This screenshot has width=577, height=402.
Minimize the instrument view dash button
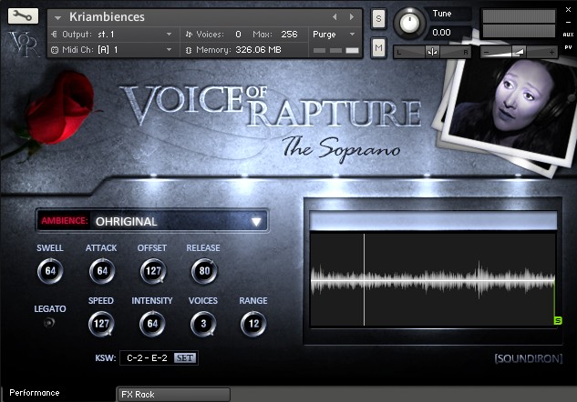568,23
